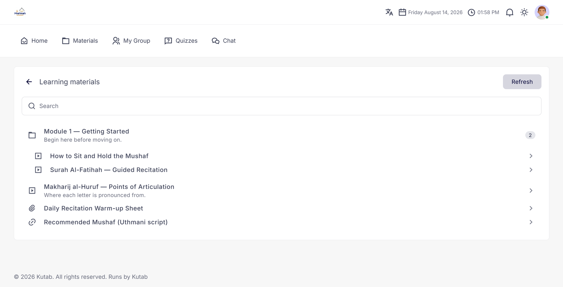Open the notifications bell
The image size is (563, 287).
[509, 12]
